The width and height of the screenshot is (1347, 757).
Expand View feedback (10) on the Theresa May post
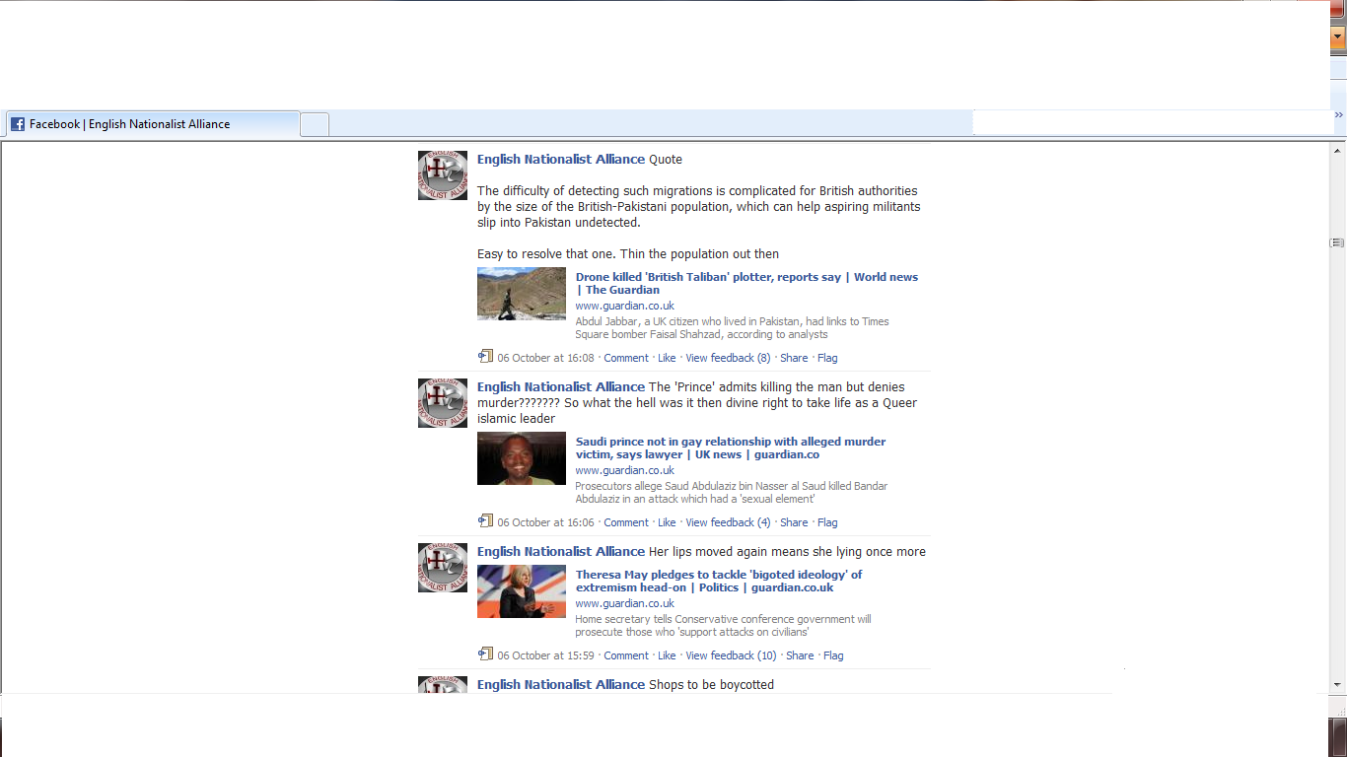click(x=731, y=655)
